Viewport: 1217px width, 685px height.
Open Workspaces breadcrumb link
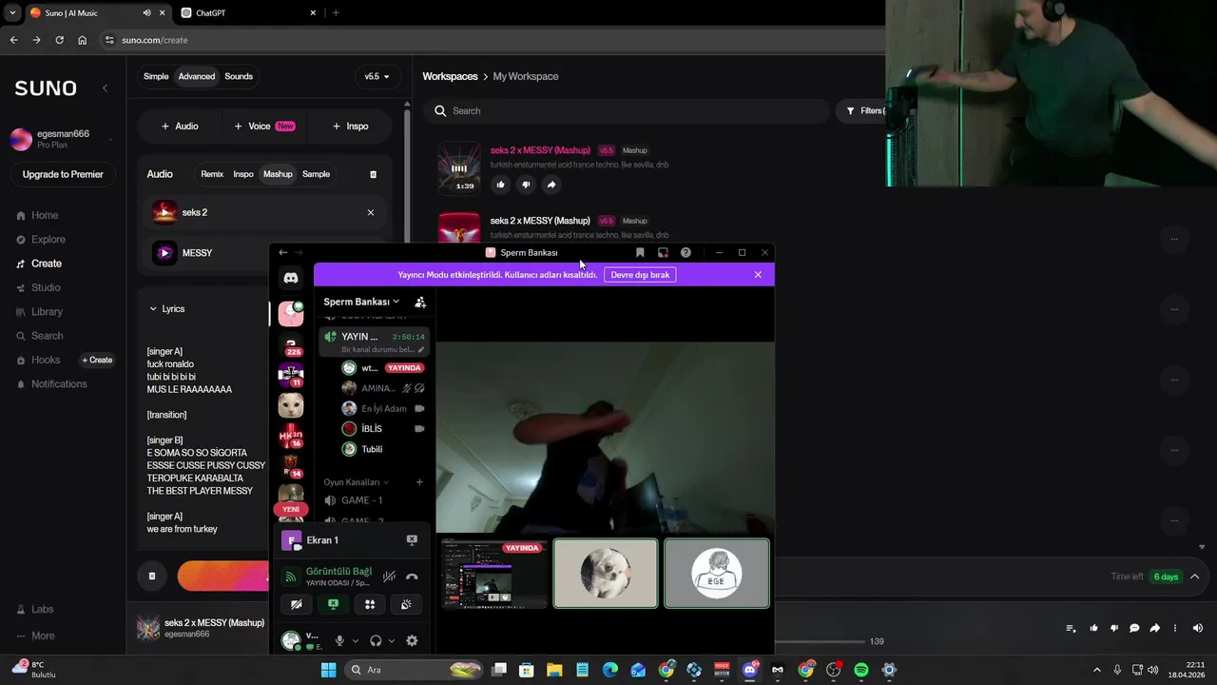(x=450, y=76)
